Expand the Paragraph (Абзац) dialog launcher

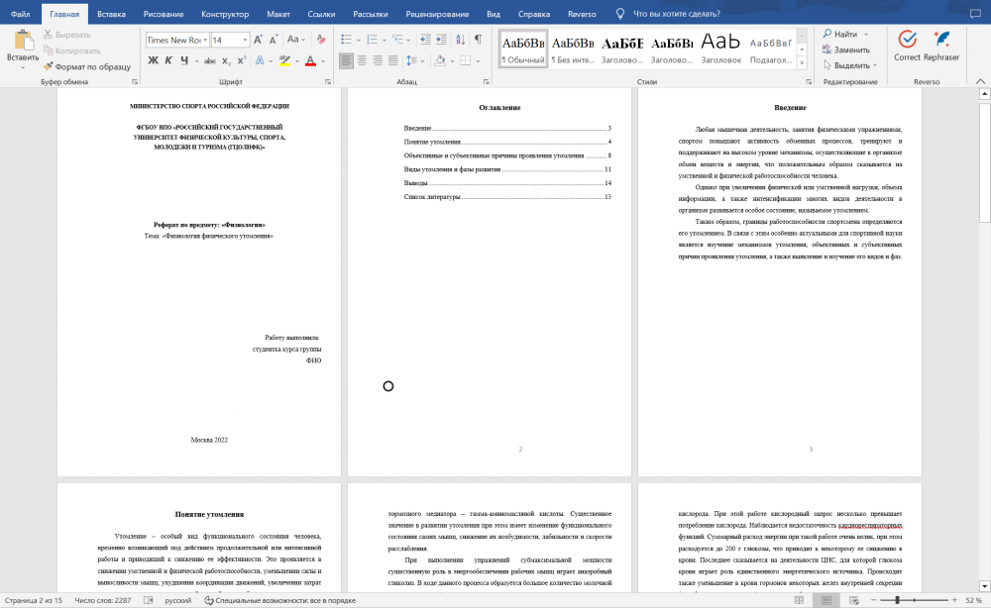coord(486,82)
